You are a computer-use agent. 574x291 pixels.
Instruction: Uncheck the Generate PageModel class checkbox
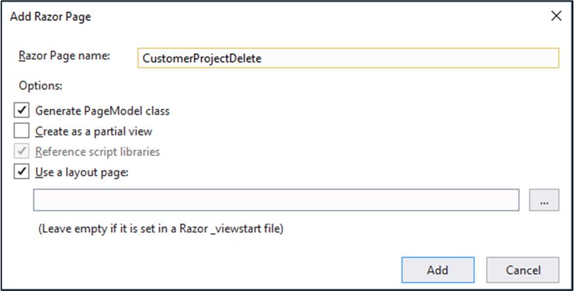point(22,110)
